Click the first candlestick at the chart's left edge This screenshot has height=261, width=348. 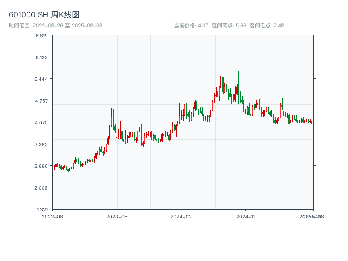[52, 169]
